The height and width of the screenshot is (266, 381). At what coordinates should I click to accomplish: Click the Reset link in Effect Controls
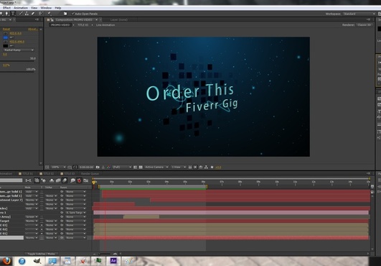pyautogui.click(x=6, y=29)
